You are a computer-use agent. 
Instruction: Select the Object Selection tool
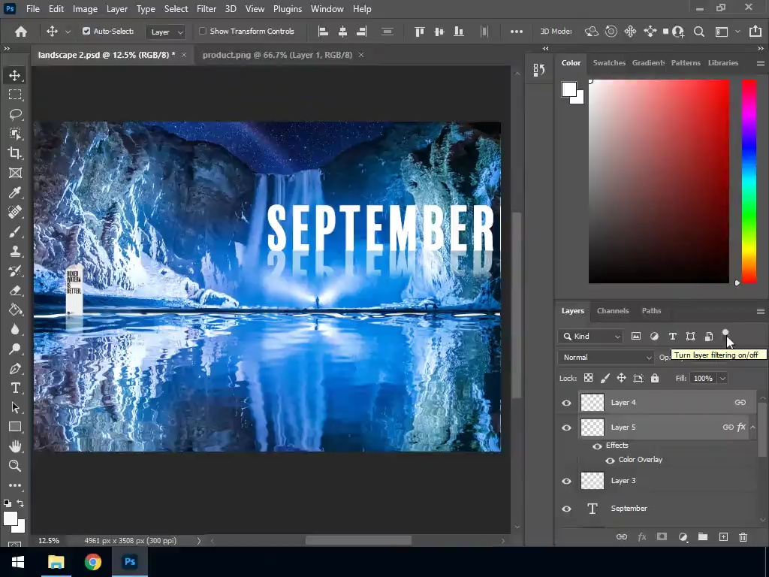point(15,134)
